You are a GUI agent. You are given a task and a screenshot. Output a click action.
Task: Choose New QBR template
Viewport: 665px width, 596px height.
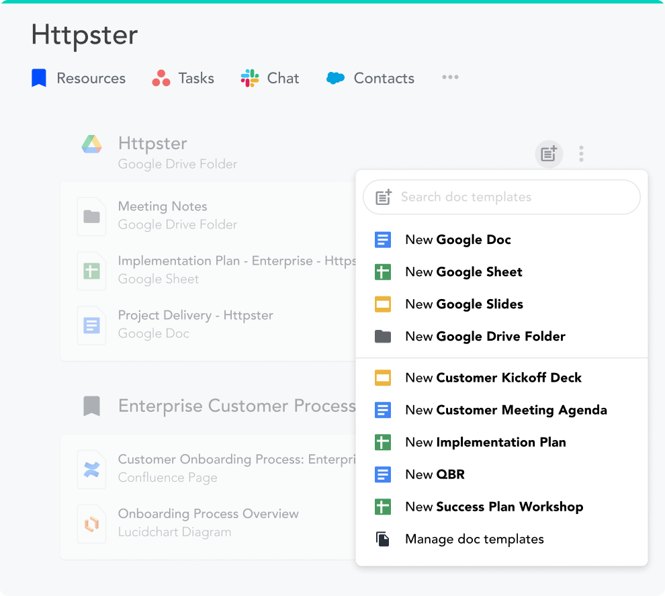[x=502, y=474]
